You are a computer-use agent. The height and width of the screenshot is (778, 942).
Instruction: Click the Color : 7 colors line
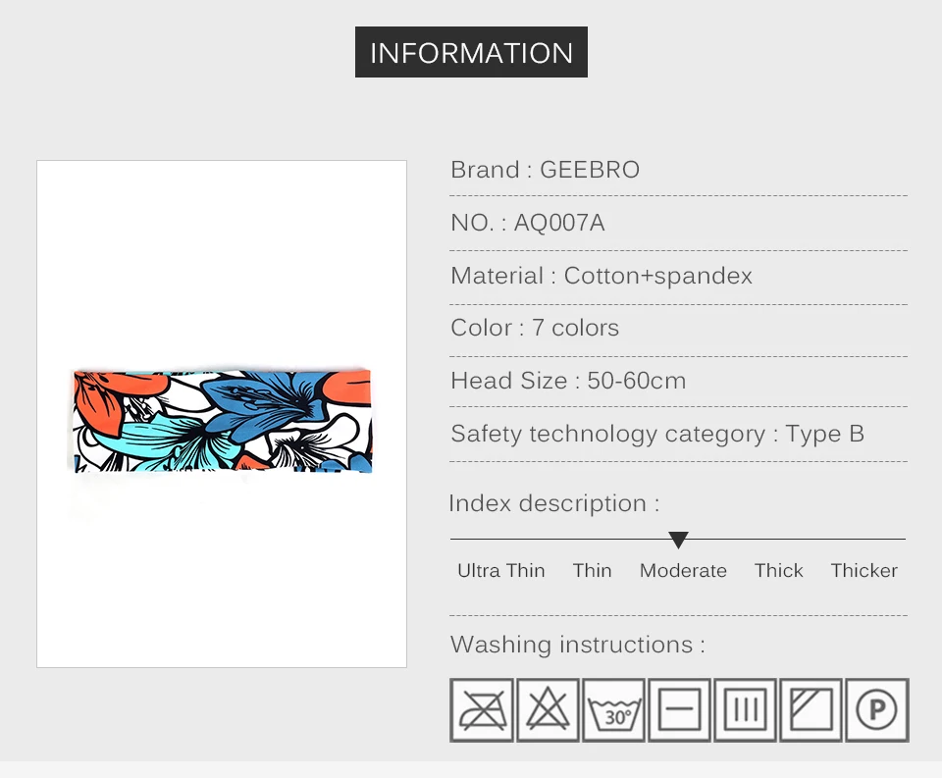coord(535,328)
